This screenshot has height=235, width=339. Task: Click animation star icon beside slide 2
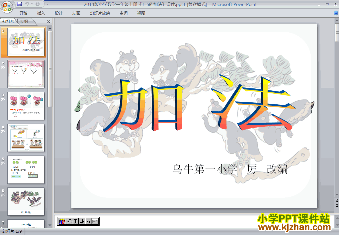[3, 68]
